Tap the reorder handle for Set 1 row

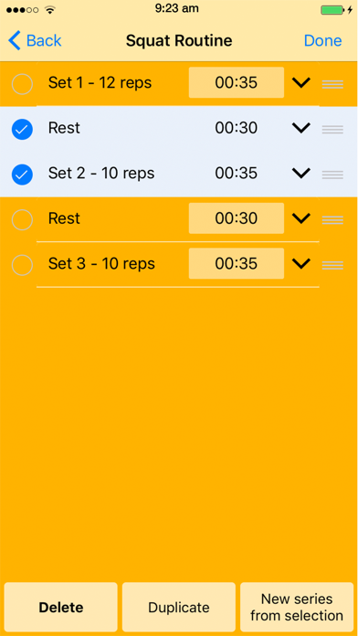coord(332,84)
